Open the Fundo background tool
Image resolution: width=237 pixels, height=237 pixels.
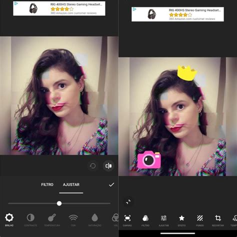pos(200,220)
